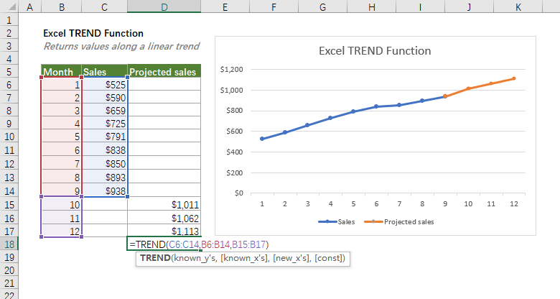560x299 pixels.
Task: Click the Month header cell
Action: 61,72
